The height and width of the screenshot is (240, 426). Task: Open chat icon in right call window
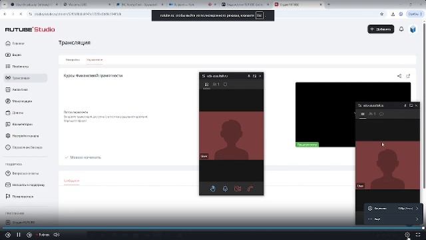point(381,114)
